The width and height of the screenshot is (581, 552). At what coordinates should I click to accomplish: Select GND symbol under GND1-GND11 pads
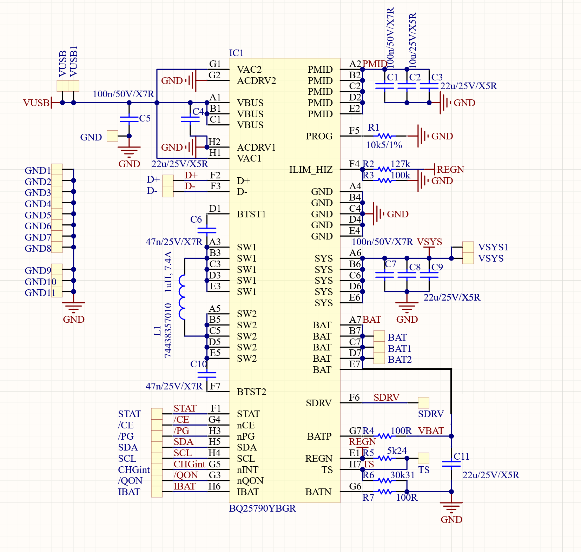[x=73, y=308]
